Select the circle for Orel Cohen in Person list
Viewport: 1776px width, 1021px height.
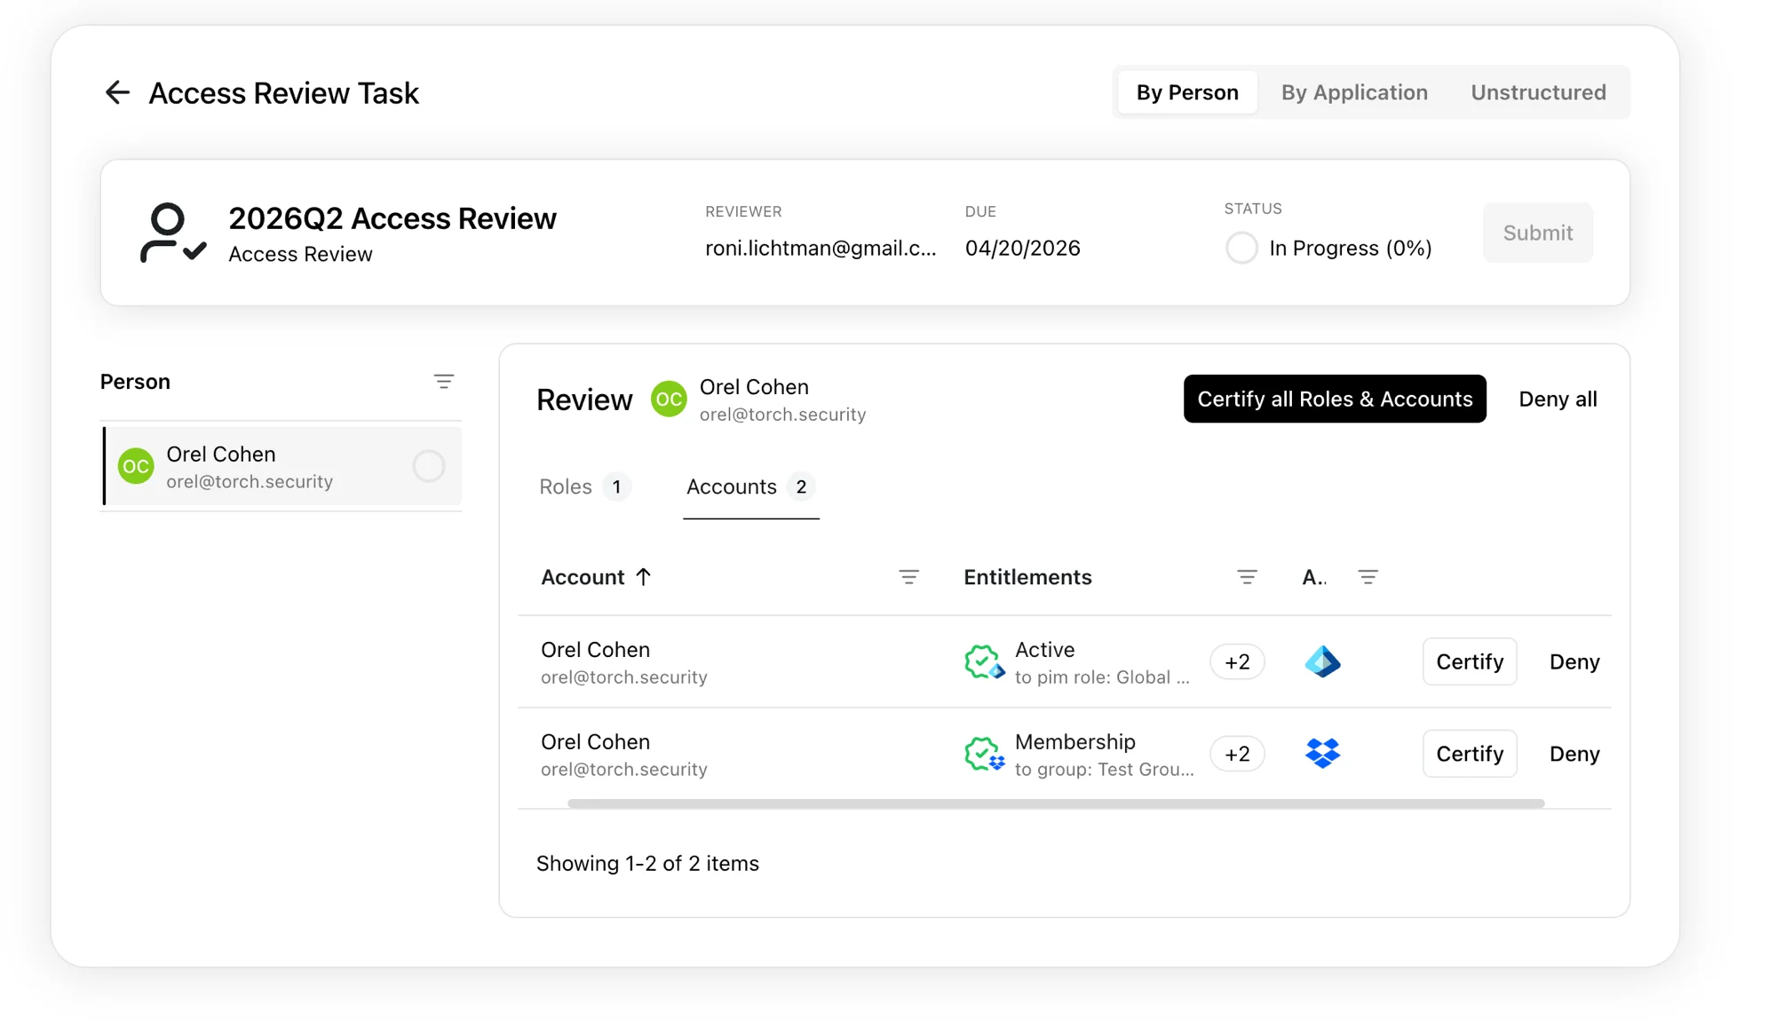[429, 466]
